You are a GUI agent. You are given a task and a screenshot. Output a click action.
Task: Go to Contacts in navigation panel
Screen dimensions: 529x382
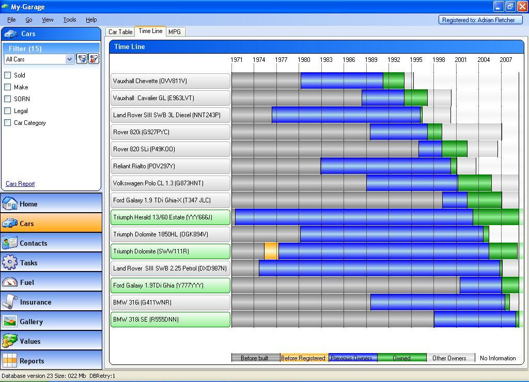point(51,243)
